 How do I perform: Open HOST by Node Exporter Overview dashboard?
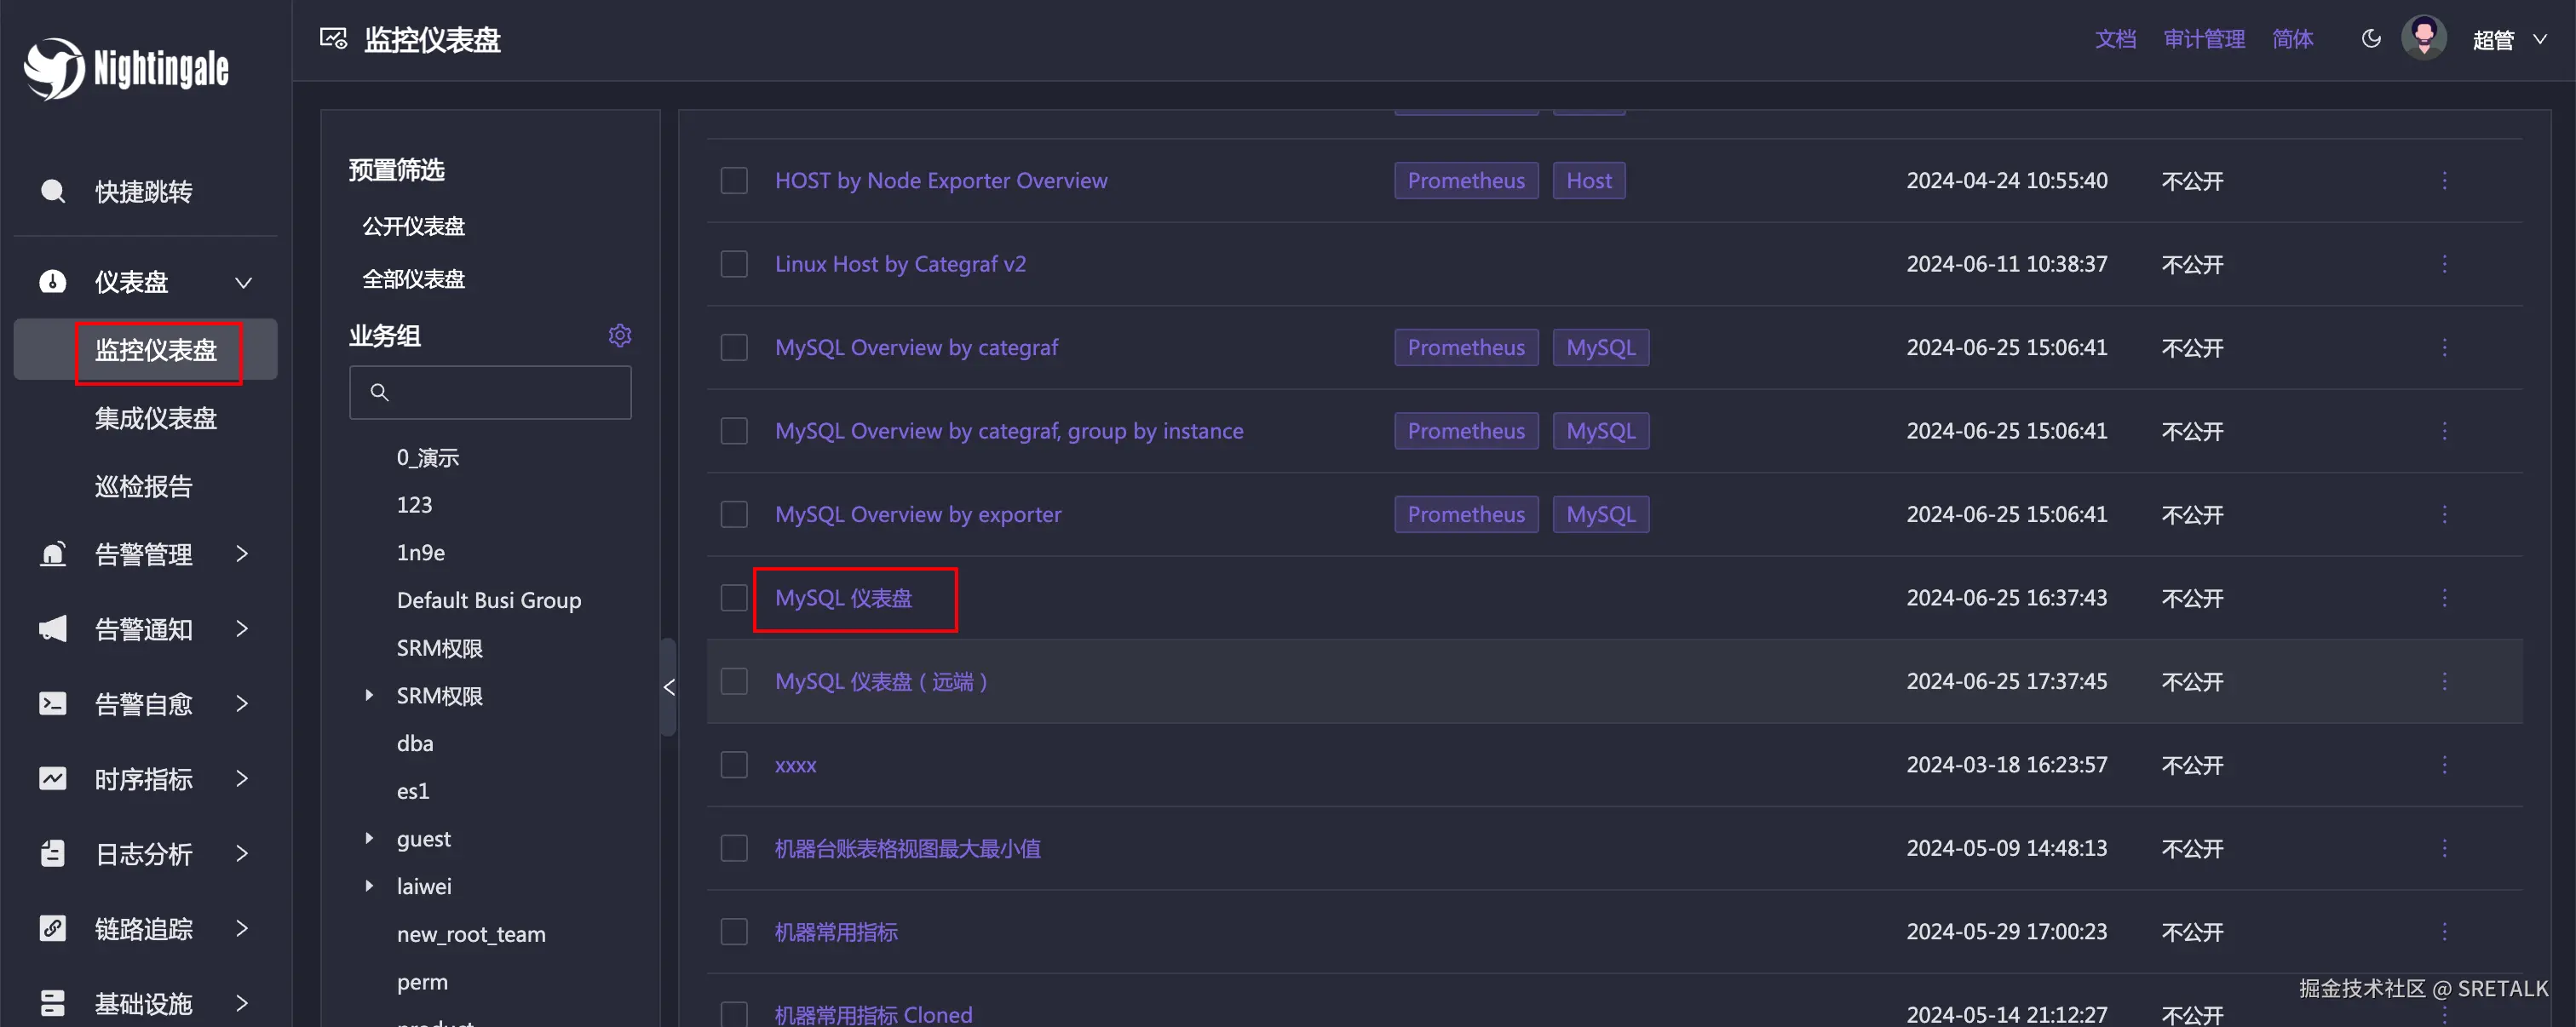pyautogui.click(x=940, y=181)
